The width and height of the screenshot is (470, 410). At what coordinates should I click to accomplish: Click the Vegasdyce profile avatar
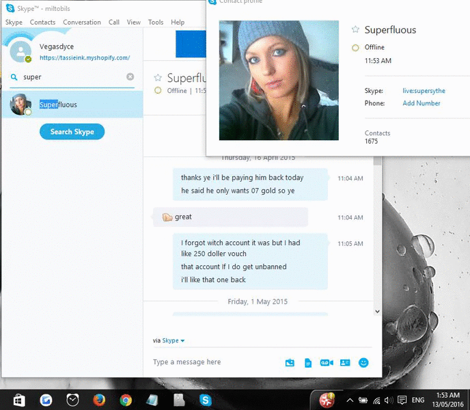coord(20,51)
